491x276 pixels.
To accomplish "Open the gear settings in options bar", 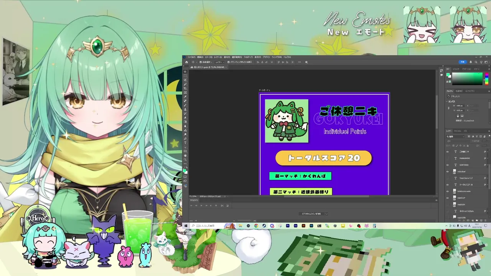I will pyautogui.click(x=306, y=62).
